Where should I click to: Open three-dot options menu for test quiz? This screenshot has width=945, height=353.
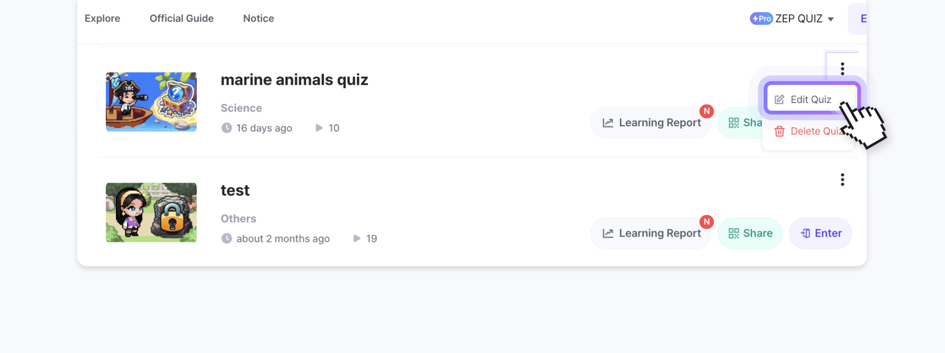point(842,180)
